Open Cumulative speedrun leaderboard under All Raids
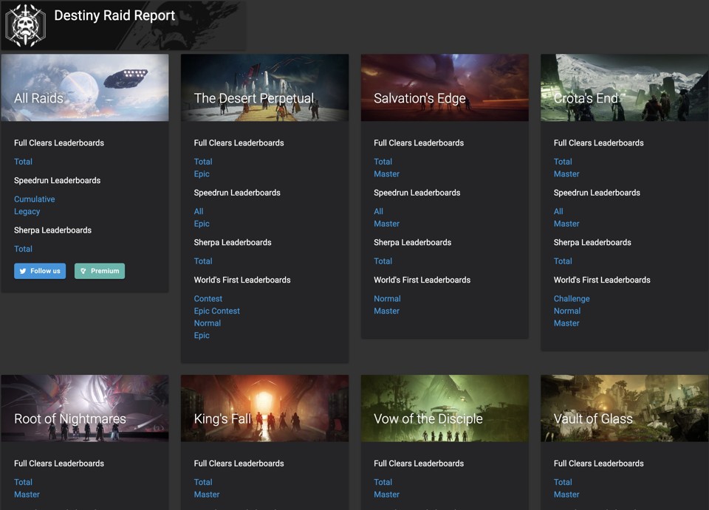709x510 pixels. 35,199
